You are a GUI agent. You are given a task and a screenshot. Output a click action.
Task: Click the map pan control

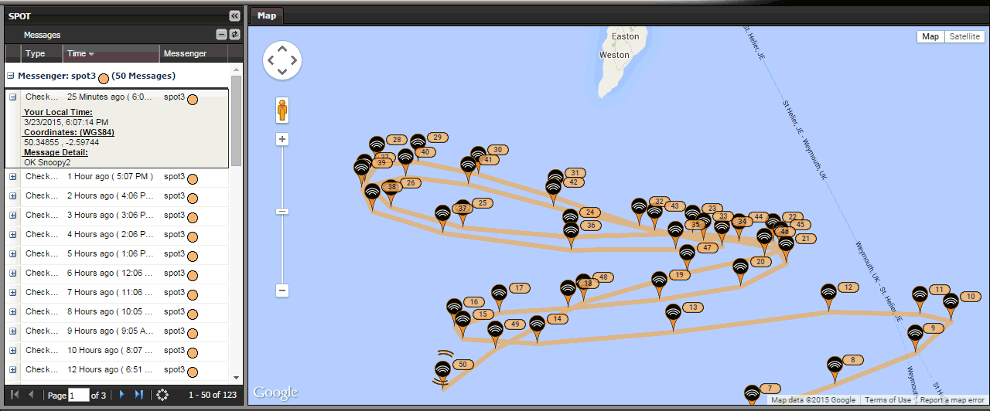point(282,60)
